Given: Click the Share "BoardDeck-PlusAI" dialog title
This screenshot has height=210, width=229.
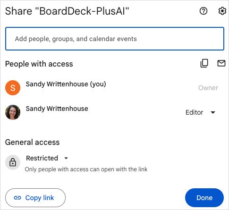Looking at the screenshot, I should click(67, 11).
